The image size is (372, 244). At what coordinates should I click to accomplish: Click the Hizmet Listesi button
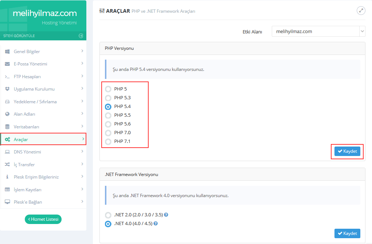(43, 219)
